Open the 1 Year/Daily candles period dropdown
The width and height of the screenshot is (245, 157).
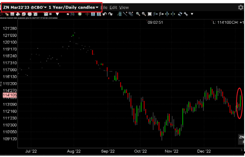click(x=73, y=7)
